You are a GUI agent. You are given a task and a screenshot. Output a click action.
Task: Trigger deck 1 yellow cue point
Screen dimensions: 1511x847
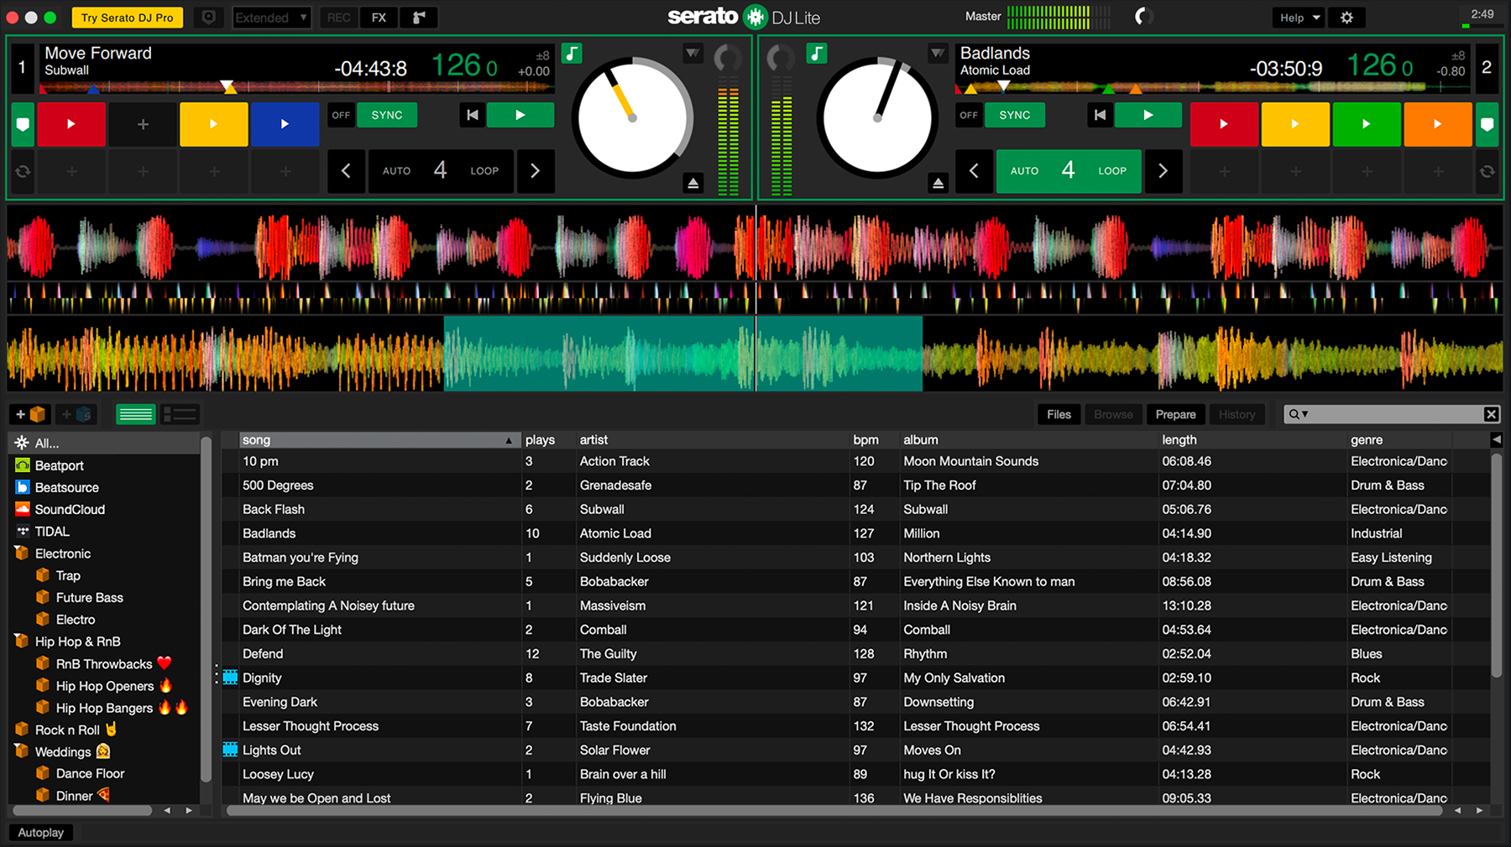pyautogui.click(x=213, y=124)
